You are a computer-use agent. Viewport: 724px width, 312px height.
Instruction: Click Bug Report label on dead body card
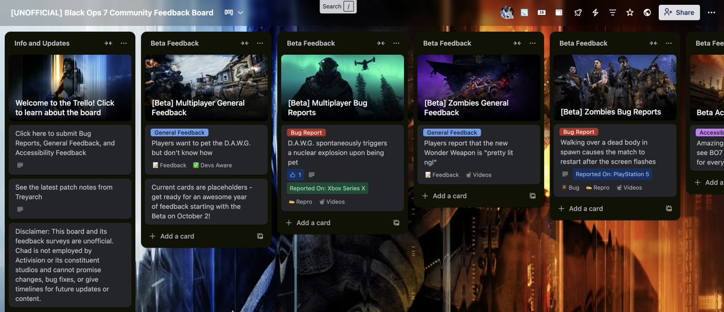click(579, 132)
